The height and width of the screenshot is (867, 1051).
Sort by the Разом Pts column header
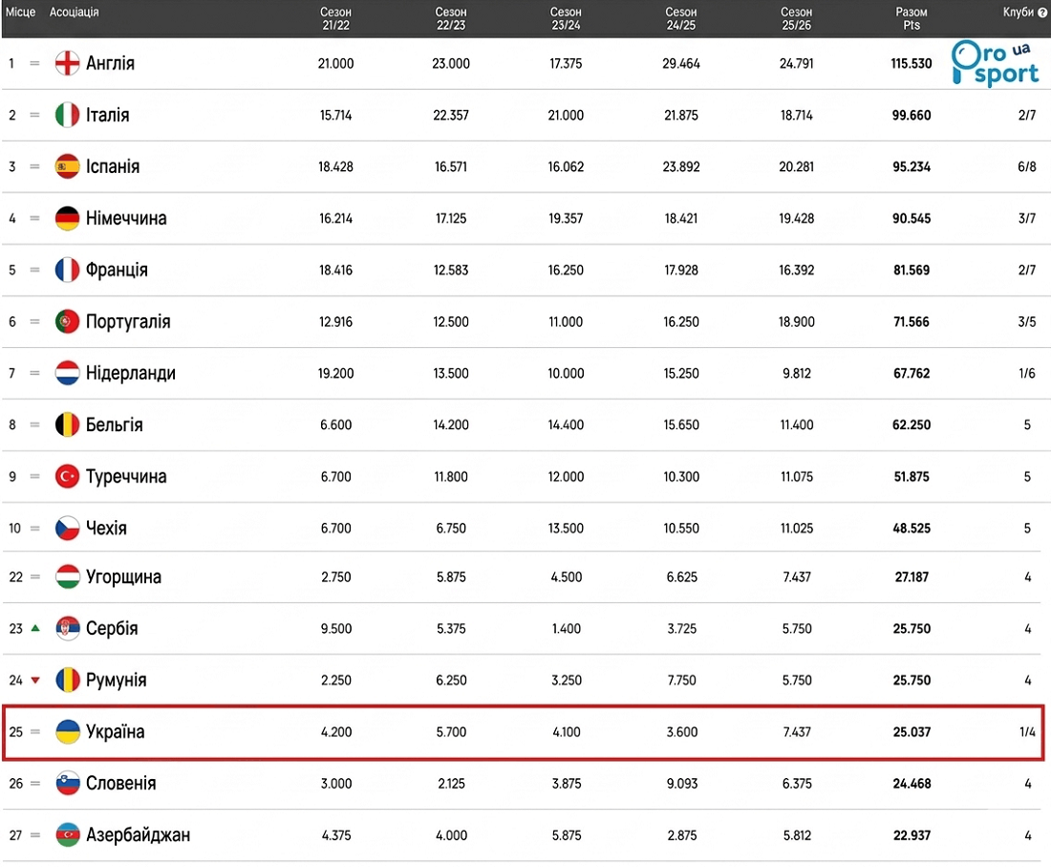point(912,18)
